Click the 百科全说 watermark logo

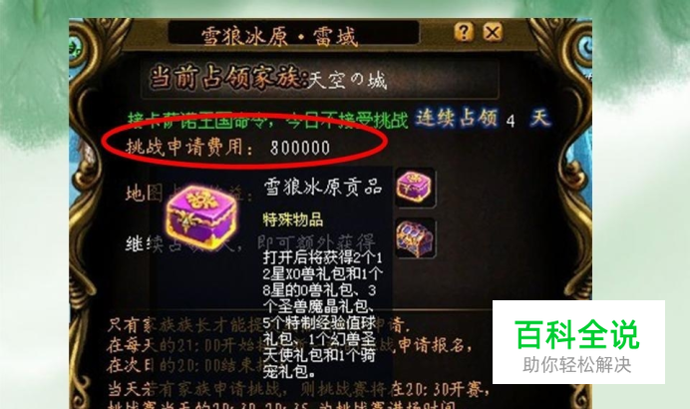(x=577, y=335)
